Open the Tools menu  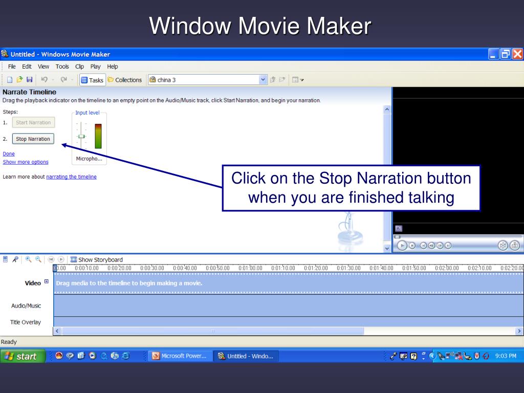[x=62, y=67]
